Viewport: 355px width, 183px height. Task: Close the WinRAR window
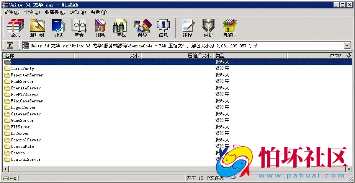coord(349,5)
